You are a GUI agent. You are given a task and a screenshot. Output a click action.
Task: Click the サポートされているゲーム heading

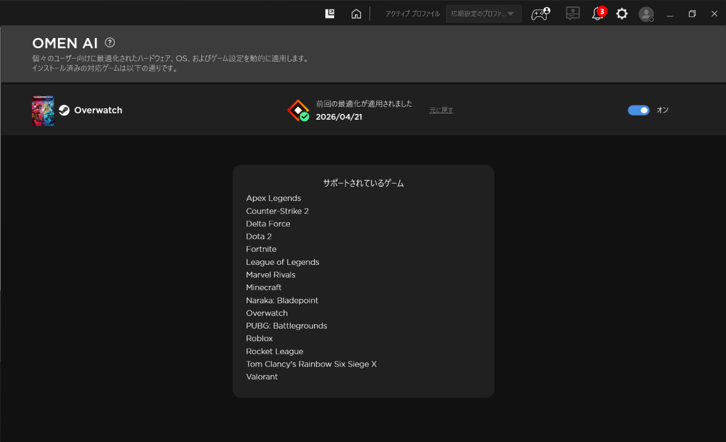[x=363, y=184]
